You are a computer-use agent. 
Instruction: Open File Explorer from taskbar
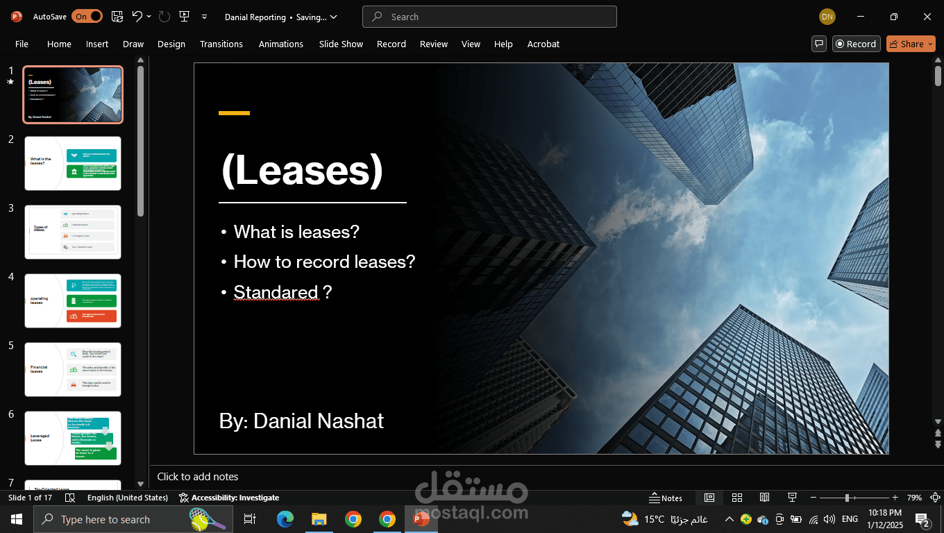coord(319,519)
